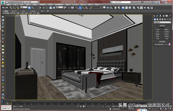Select the Select and Move tool

(x=44, y=8)
